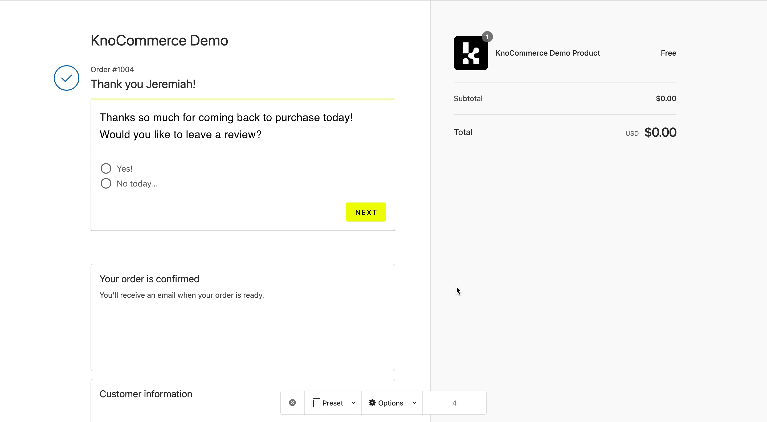Click the USD currency label
Viewport: 767px width, 422px height.
pos(632,134)
